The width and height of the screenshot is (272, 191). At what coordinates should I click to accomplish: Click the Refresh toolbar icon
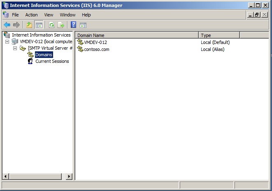pos(51,25)
